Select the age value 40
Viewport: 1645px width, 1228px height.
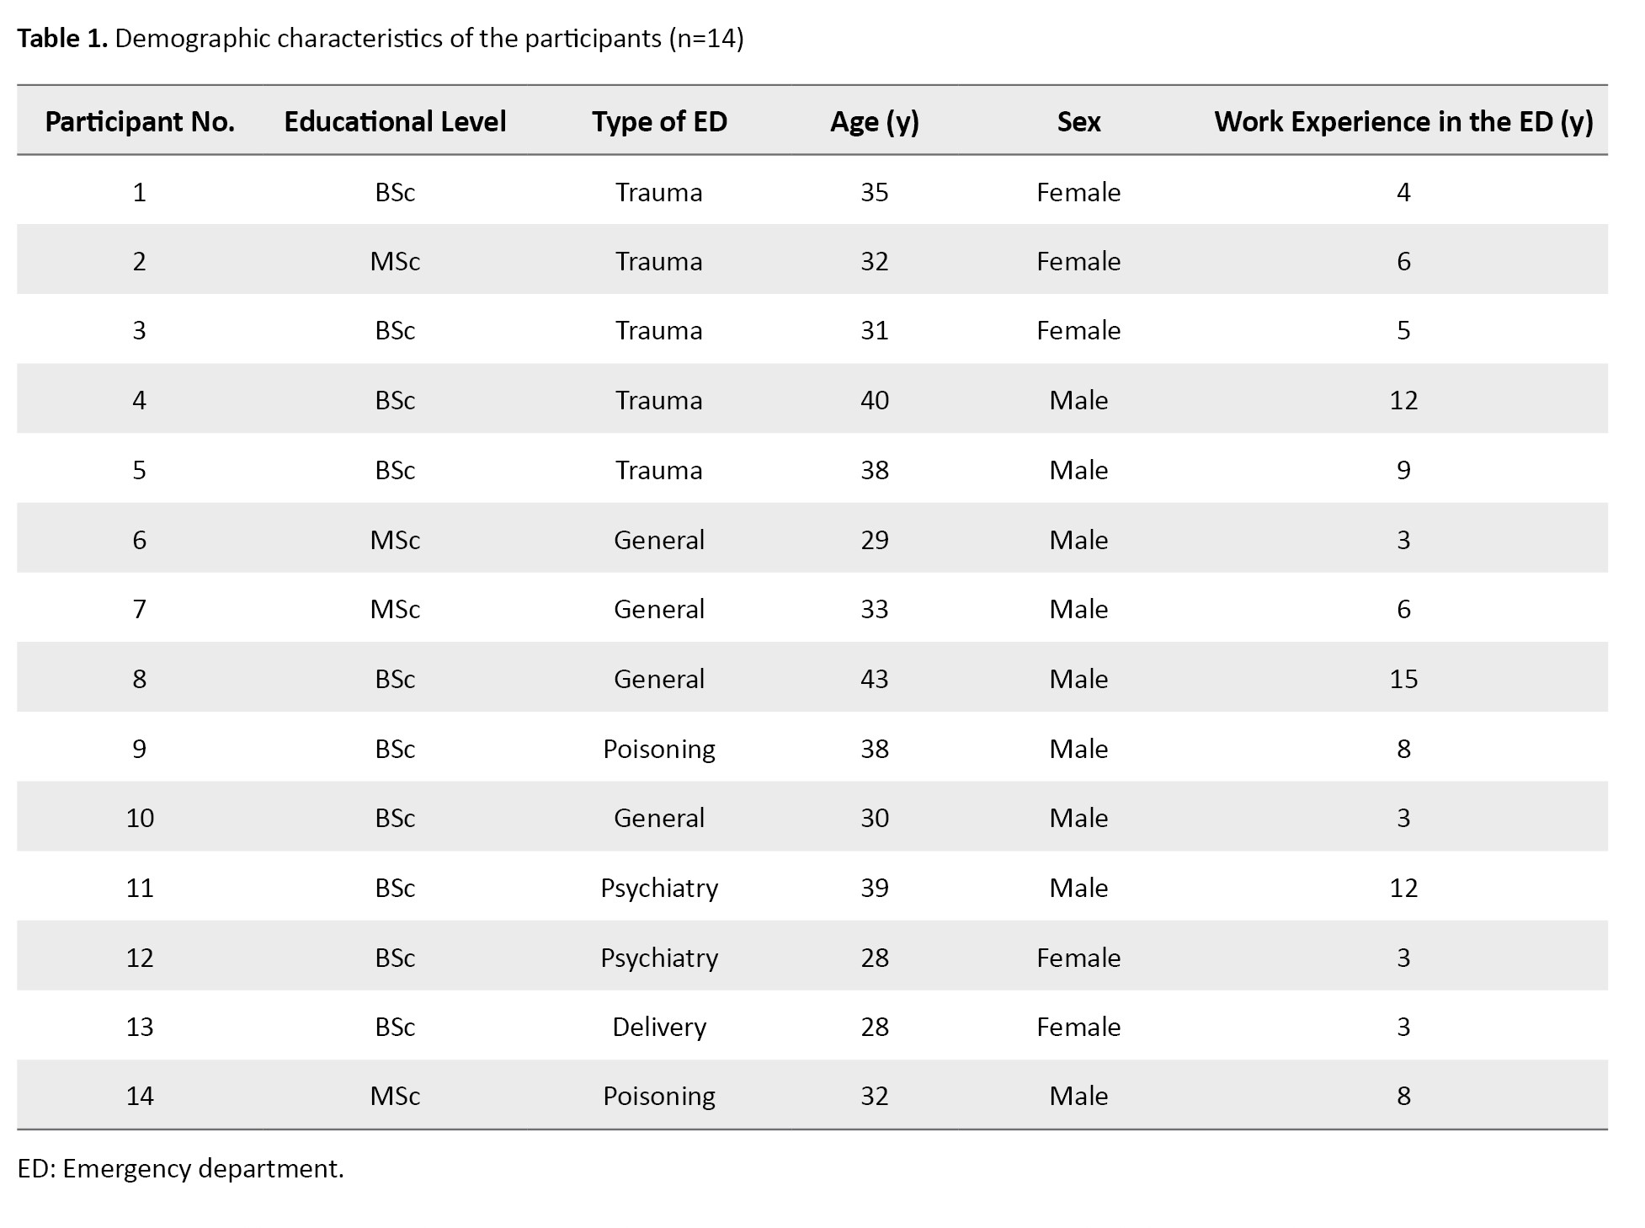(874, 400)
